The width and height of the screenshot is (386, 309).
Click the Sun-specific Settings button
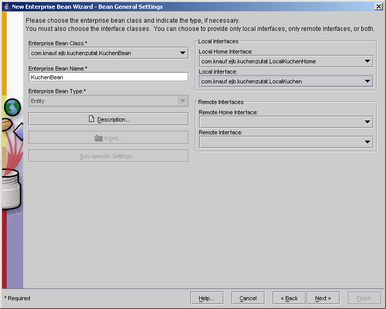(108, 156)
